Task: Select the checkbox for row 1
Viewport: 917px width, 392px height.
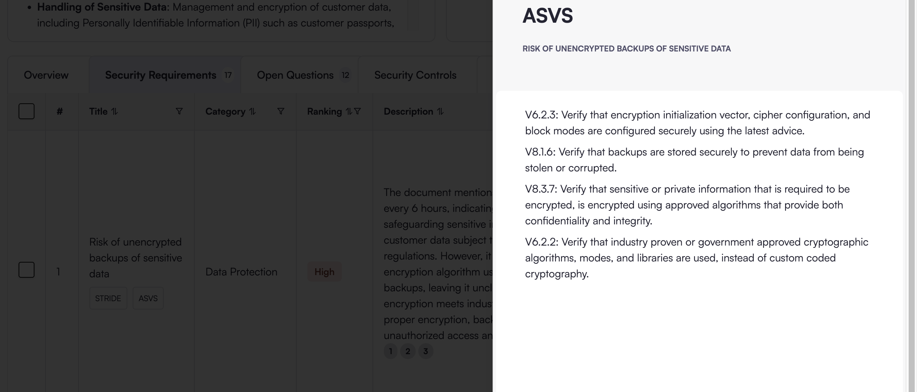Action: pyautogui.click(x=27, y=270)
